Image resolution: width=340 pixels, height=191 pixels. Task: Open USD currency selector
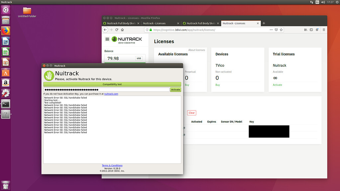point(139,58)
